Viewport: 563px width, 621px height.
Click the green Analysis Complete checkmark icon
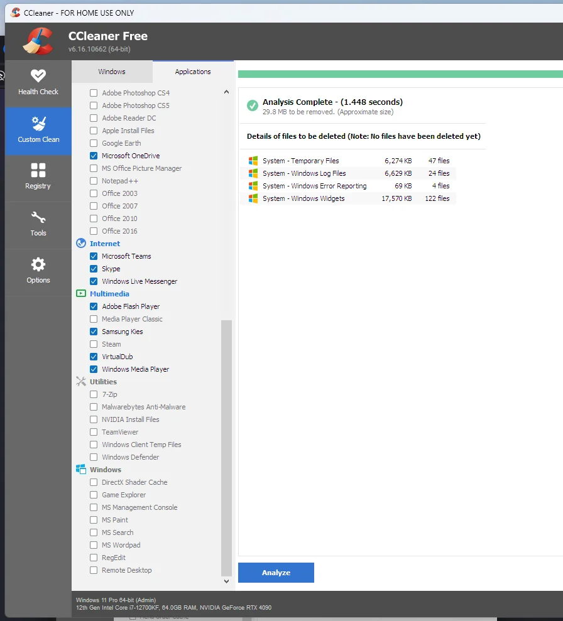coord(253,105)
